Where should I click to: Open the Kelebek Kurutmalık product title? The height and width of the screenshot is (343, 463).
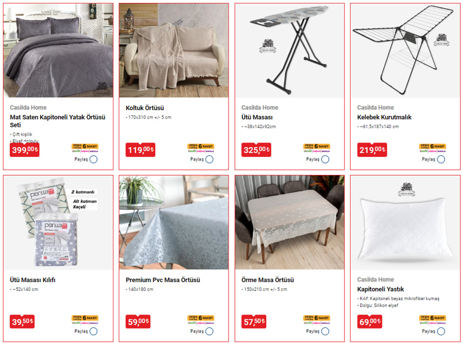(x=384, y=117)
